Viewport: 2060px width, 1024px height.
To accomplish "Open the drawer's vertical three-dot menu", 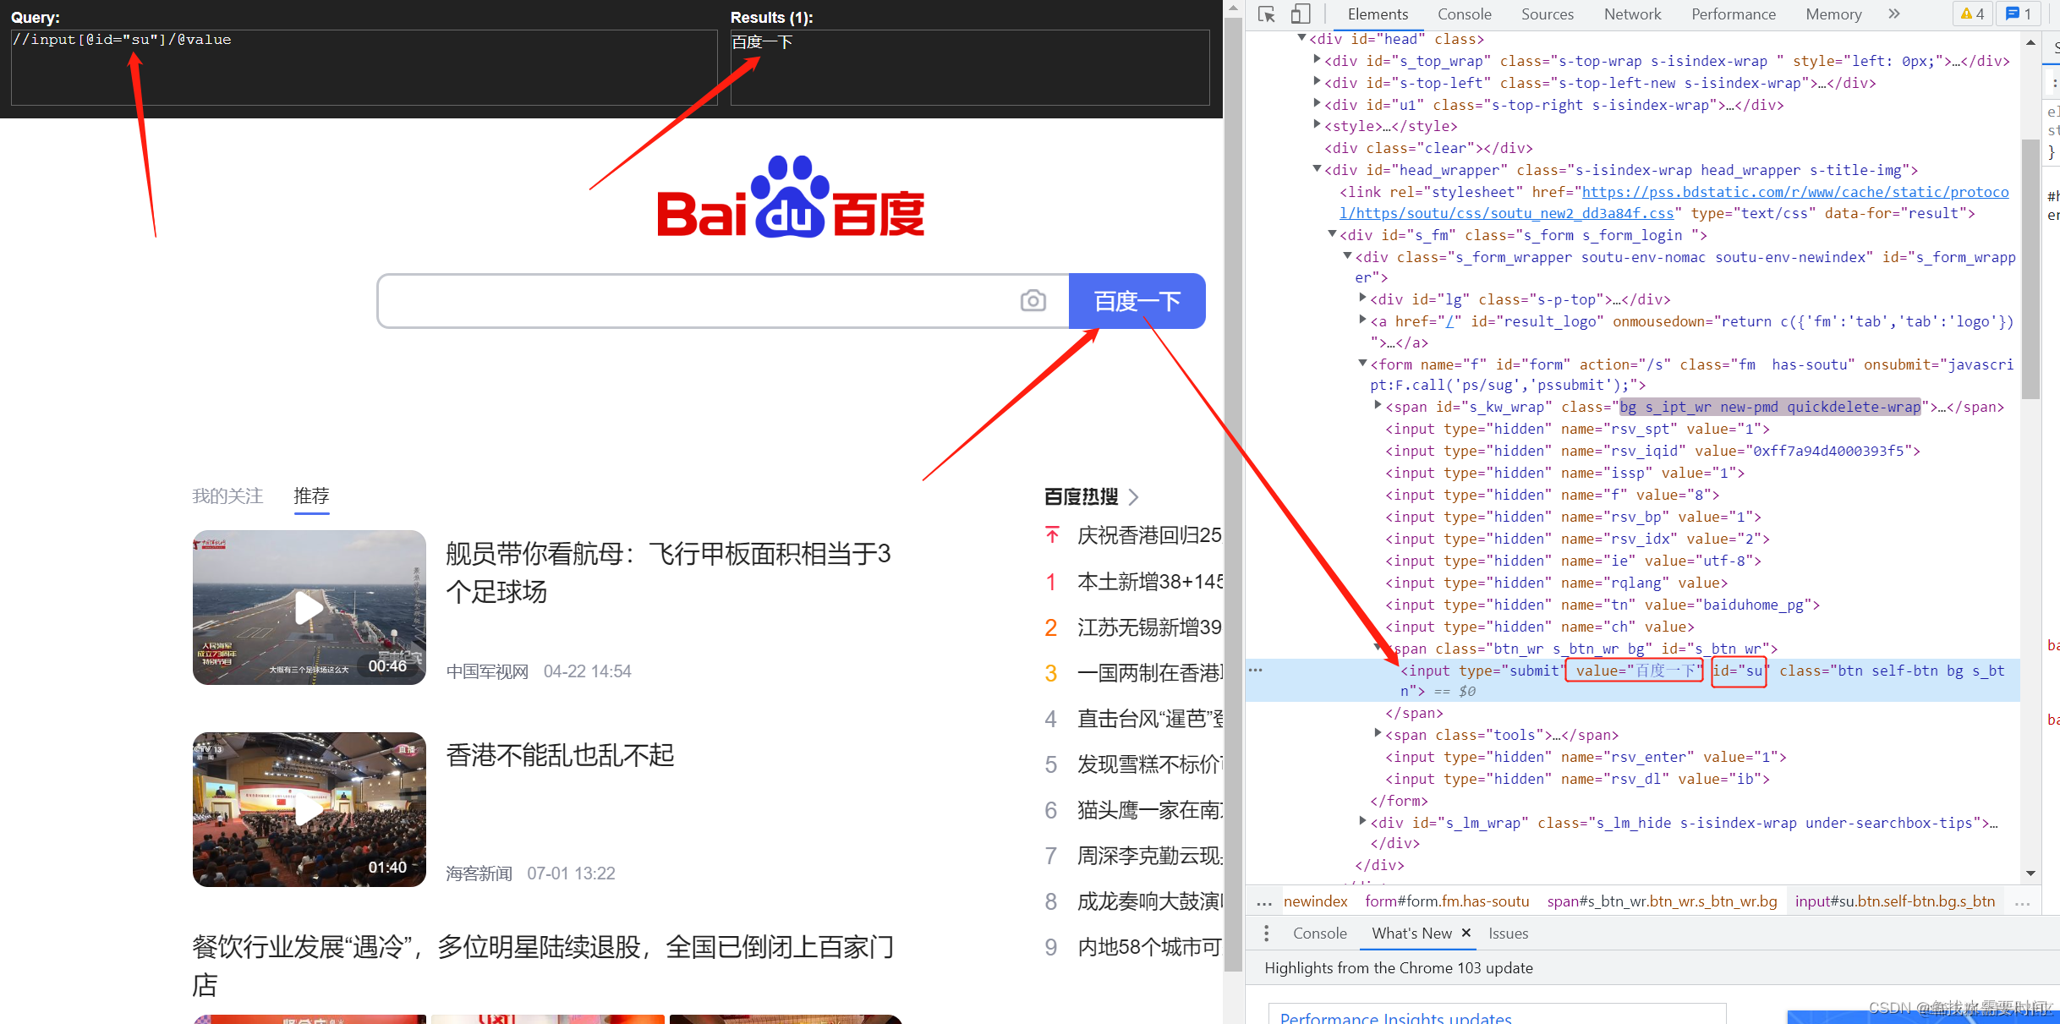I will point(1266,933).
